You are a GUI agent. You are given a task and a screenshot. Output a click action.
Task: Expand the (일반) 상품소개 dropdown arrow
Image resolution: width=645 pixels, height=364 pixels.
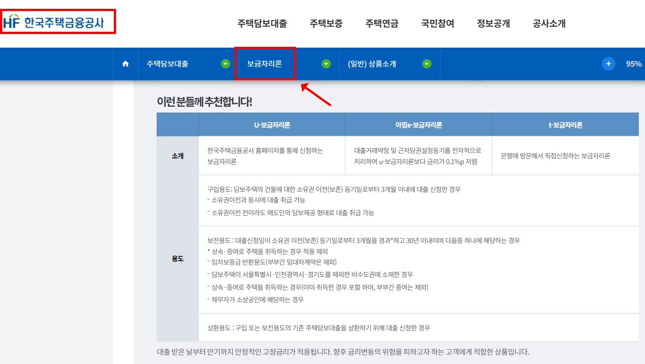point(427,64)
